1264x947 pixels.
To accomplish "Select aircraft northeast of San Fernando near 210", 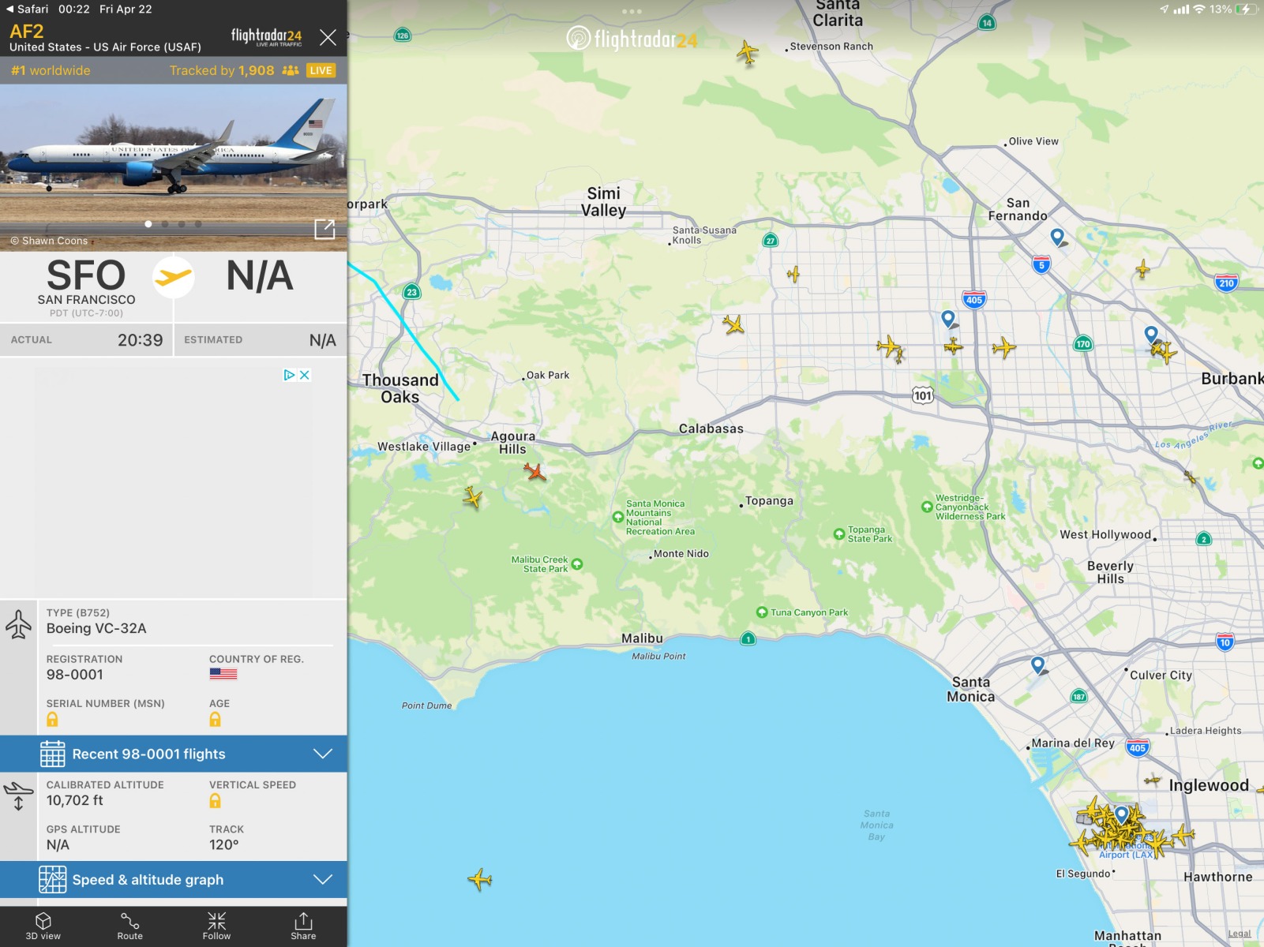I will click(1142, 269).
